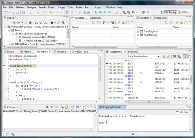Viewport: 195px width, 138px height.
Task: Click the 'Enter location here' input field
Action: click(x=142, y=56)
